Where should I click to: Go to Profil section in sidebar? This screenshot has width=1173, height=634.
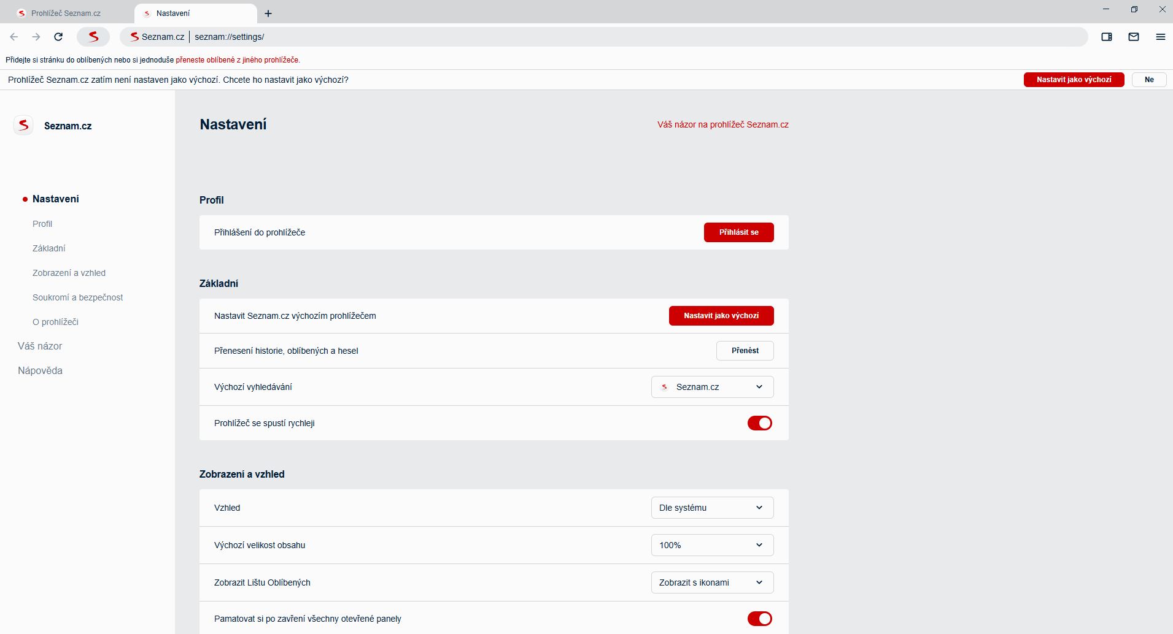pos(42,224)
